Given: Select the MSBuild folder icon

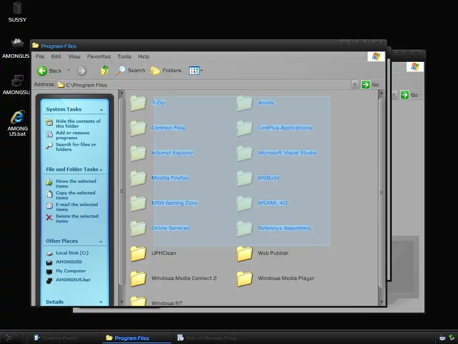Looking at the screenshot, I should coord(245,178).
